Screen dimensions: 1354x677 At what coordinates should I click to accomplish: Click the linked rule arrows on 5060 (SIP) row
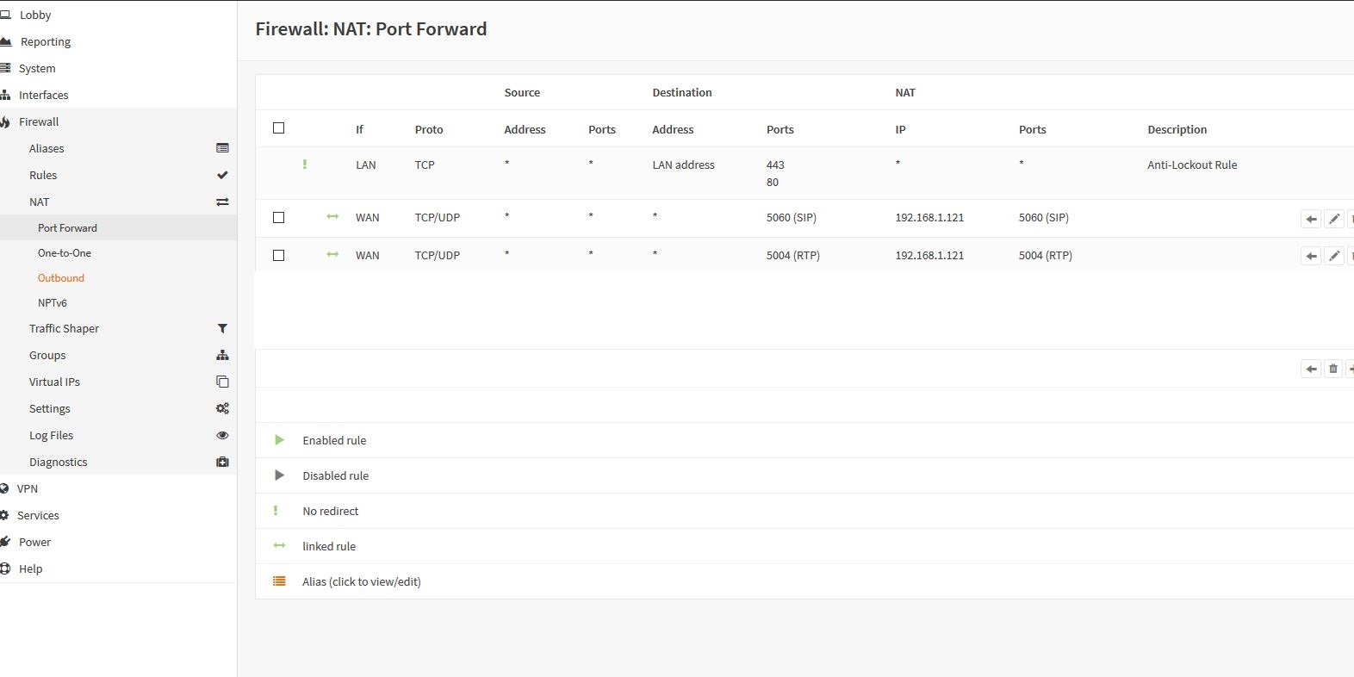point(332,217)
